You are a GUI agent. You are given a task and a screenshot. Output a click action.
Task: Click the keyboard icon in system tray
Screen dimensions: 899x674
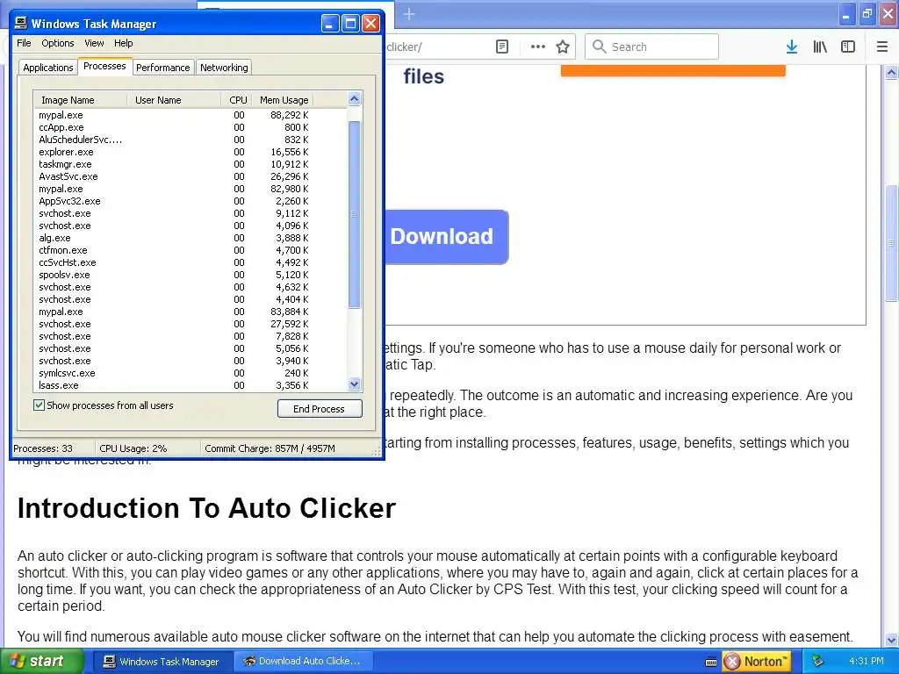(x=711, y=662)
